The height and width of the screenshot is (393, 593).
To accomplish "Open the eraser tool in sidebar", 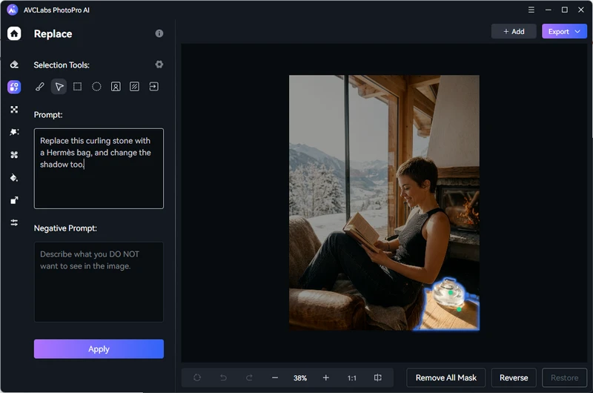I will pos(14,65).
